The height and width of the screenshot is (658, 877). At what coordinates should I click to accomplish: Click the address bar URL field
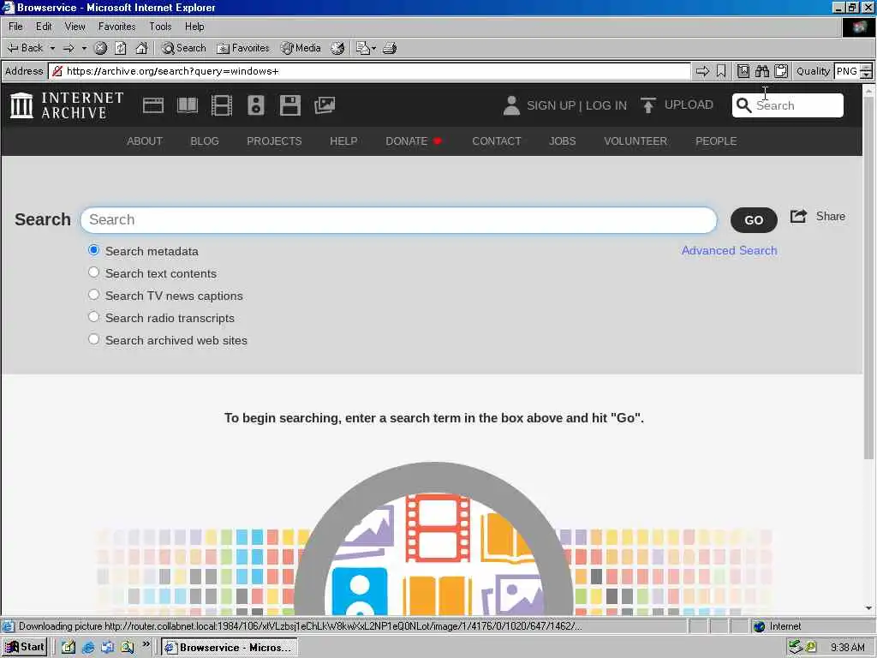pyautogui.click(x=370, y=71)
